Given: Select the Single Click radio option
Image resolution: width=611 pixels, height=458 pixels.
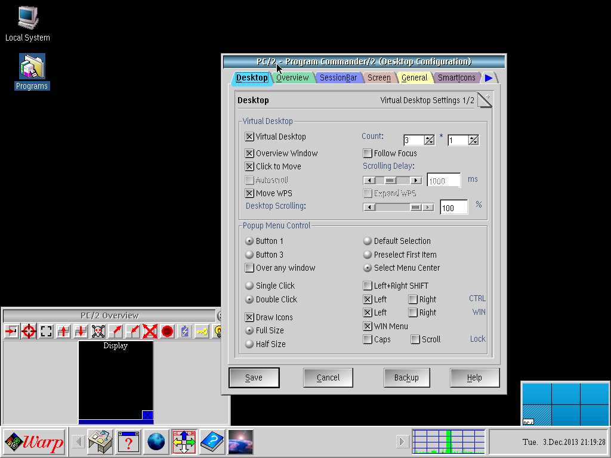Looking at the screenshot, I should point(249,286).
